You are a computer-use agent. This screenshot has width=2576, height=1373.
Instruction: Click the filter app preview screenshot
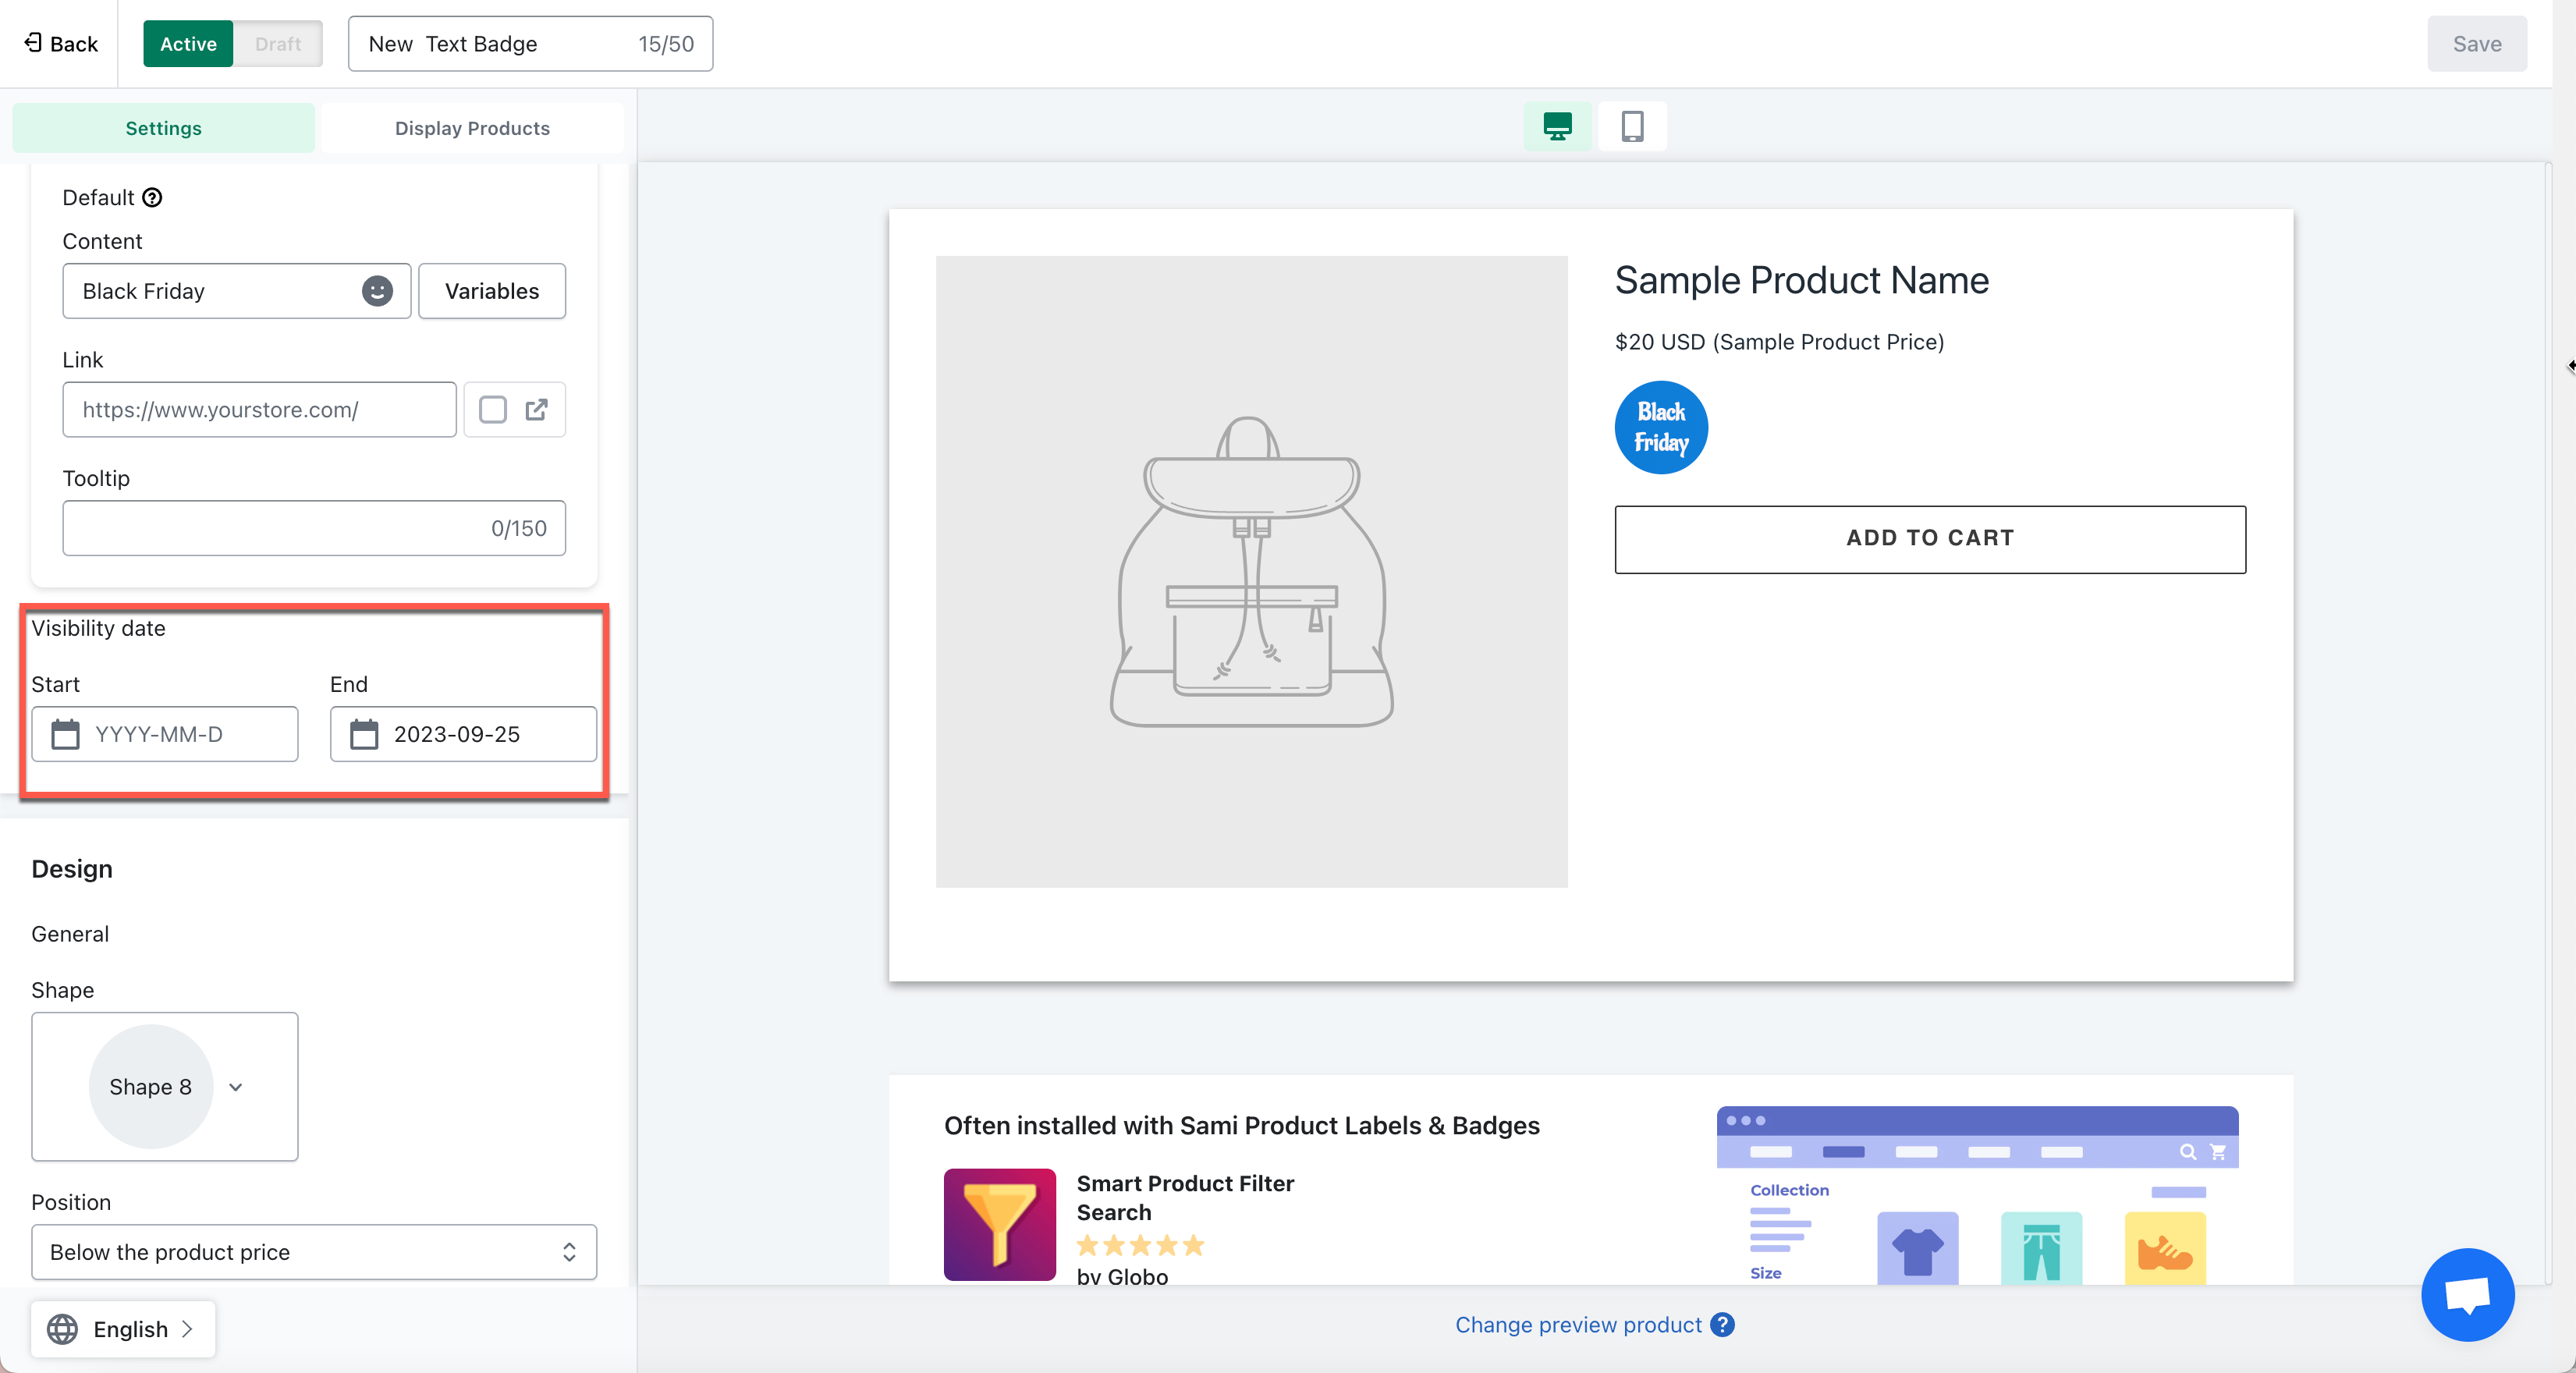[1977, 1195]
